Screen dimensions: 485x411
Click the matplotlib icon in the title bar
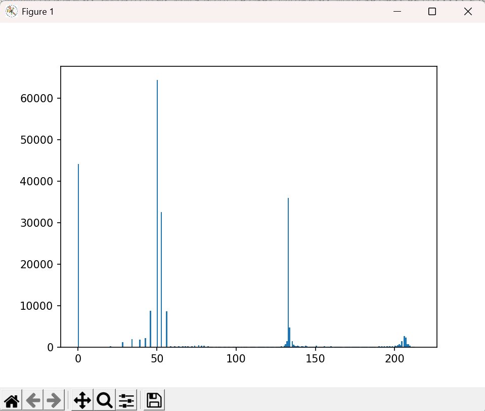[x=12, y=12]
